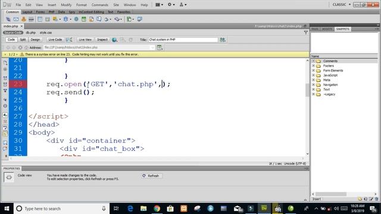Click the Insert button in Snippets panel

pos(317,199)
